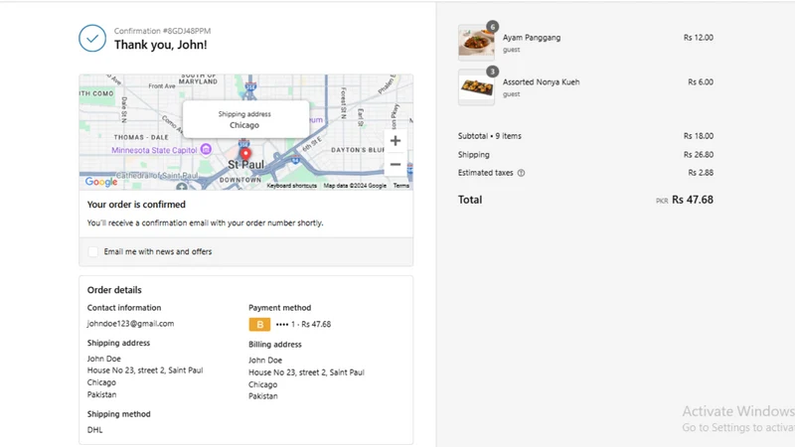Click the Shipping address Chicago map popup
Image resolution: width=795 pixels, height=447 pixels.
245,119
